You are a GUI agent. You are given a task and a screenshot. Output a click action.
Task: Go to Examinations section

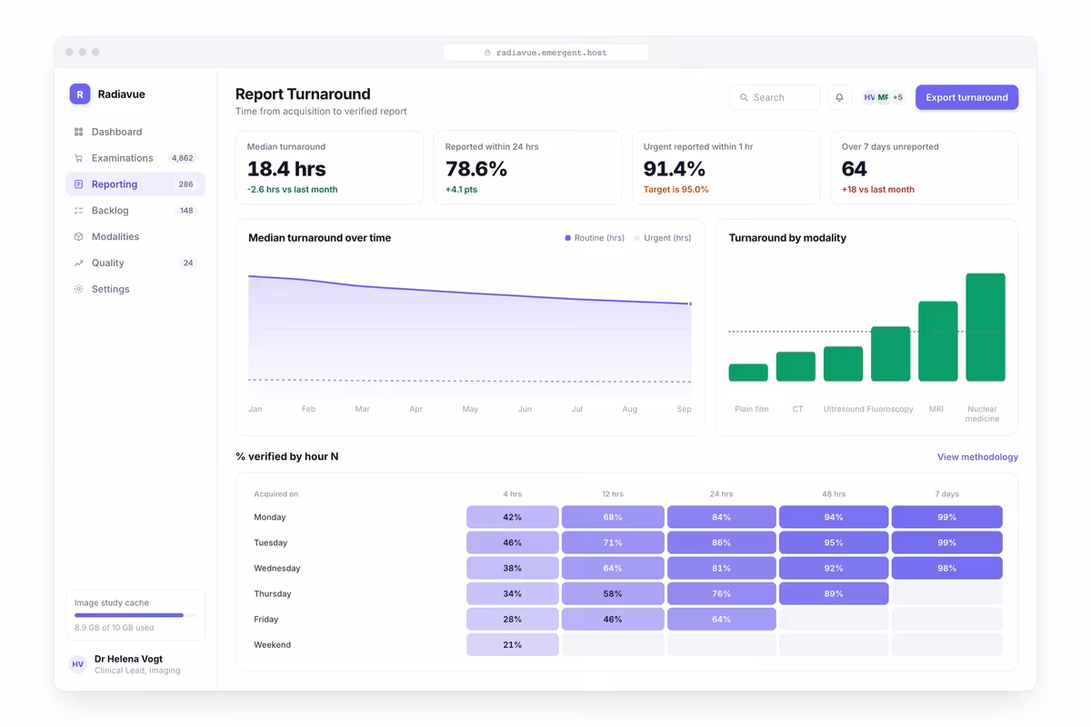[135, 158]
